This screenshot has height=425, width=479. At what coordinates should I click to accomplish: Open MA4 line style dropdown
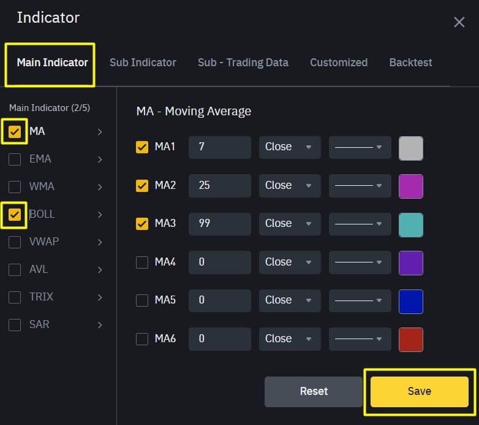pos(360,262)
